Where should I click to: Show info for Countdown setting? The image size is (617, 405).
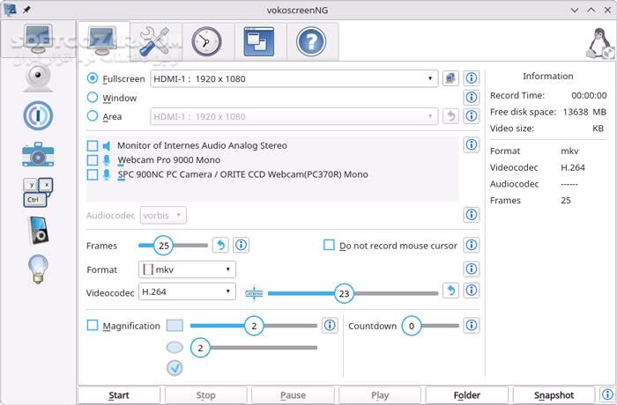(x=472, y=325)
